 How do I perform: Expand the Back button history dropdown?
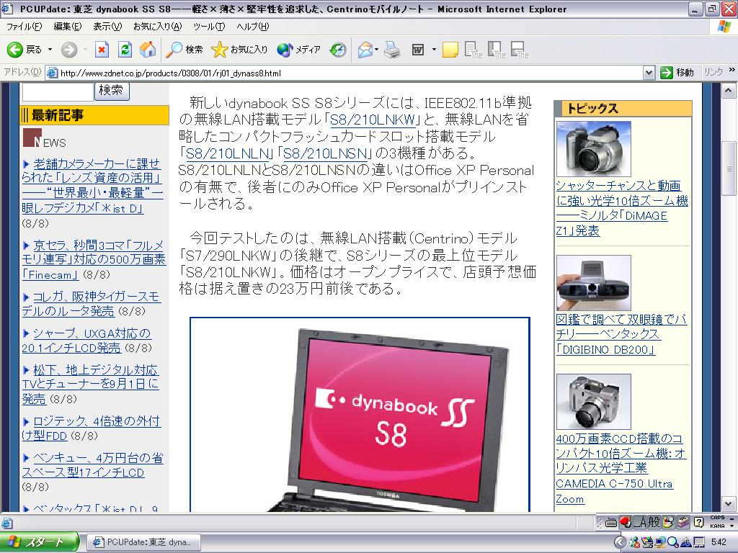tap(50, 50)
